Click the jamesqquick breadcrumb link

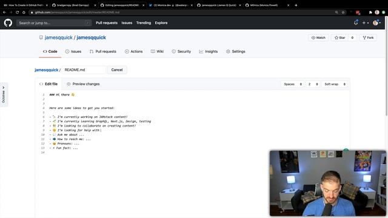[47, 70]
